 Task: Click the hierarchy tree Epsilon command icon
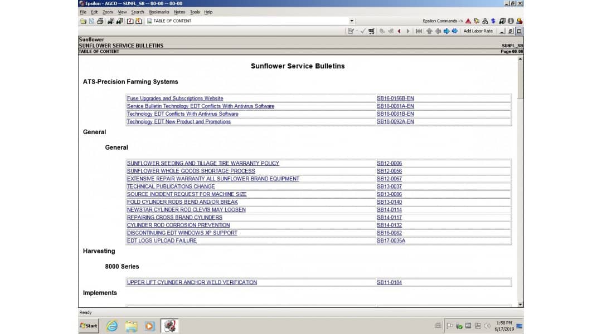tap(486, 21)
